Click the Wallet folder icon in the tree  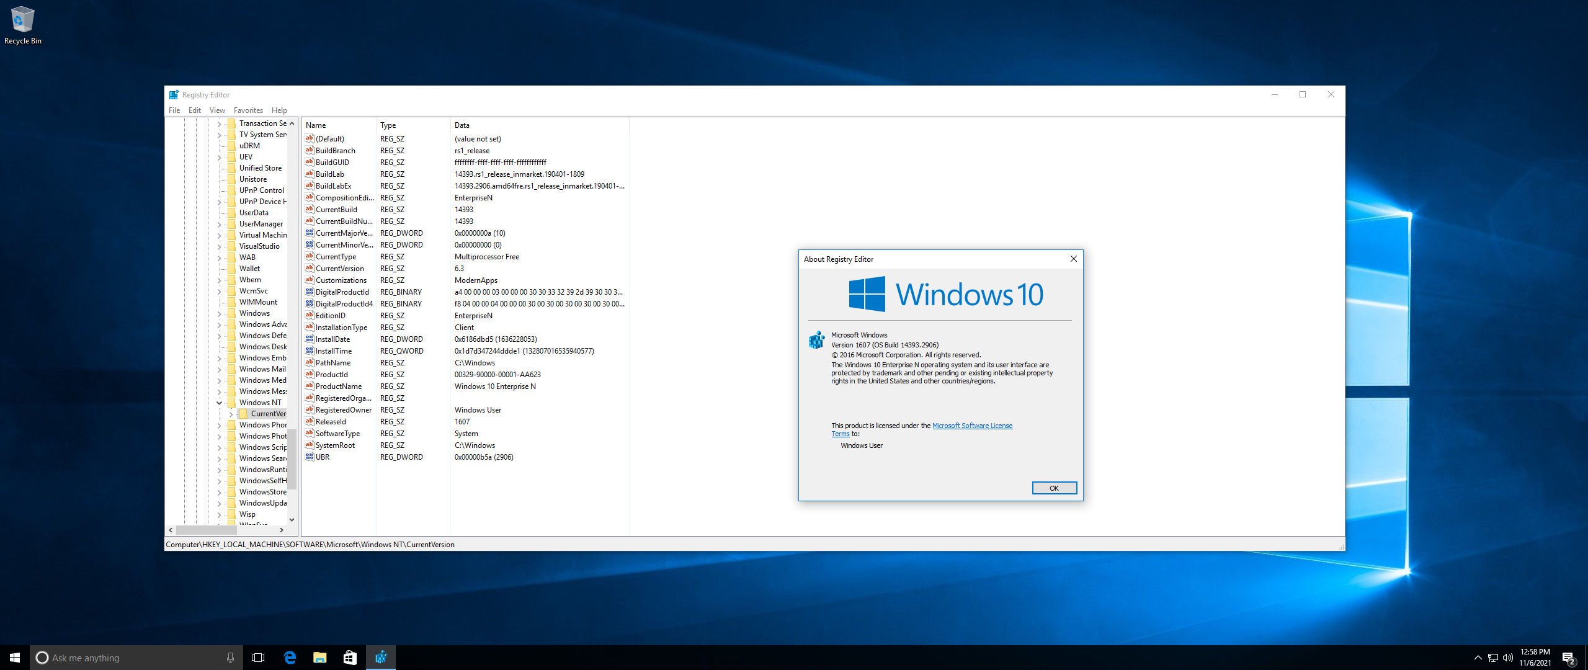[232, 269]
